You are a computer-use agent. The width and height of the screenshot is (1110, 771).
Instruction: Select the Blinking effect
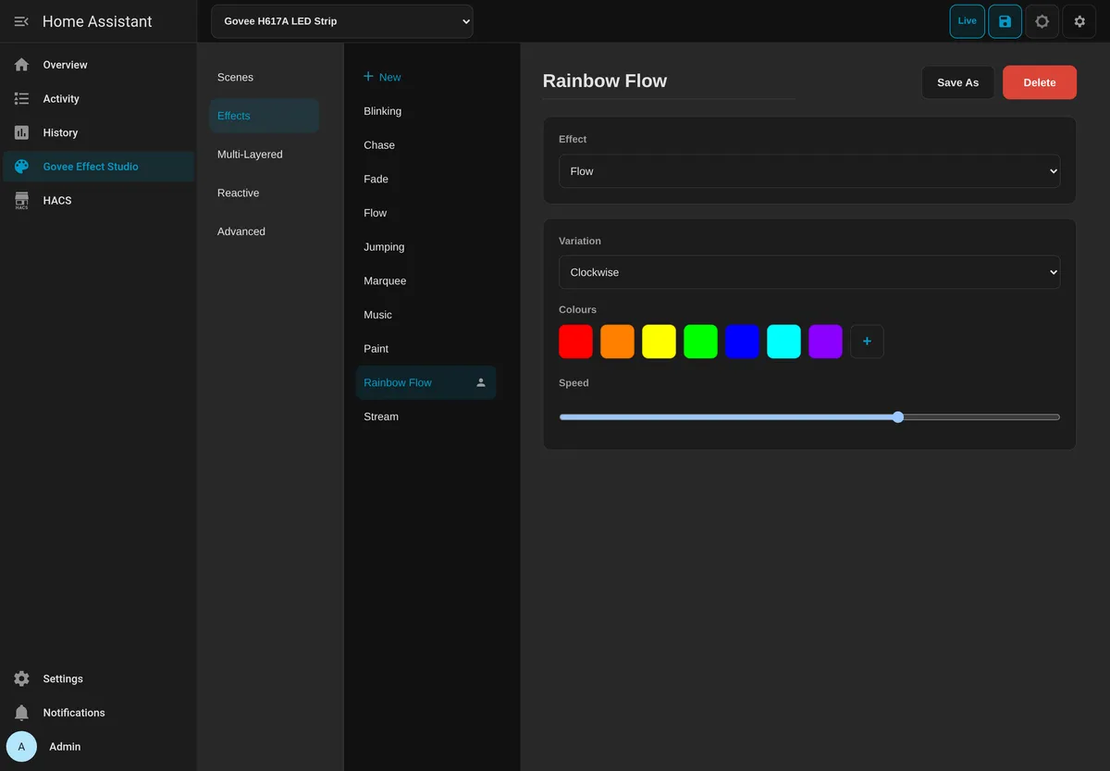click(x=425, y=111)
